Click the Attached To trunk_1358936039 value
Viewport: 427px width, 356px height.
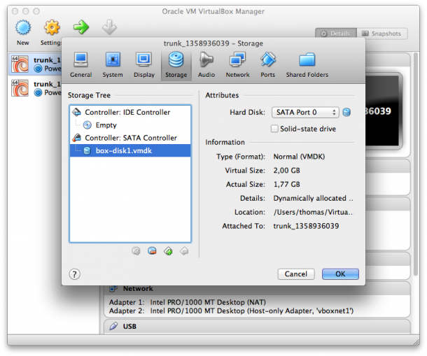(x=306, y=226)
